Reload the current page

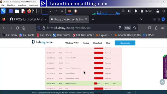(17, 28)
